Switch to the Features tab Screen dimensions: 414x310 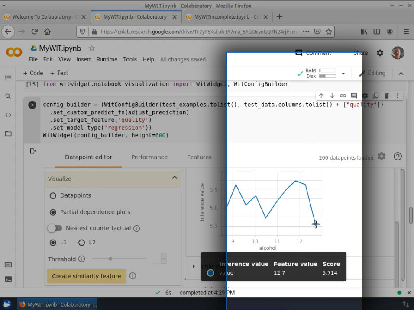tap(199, 157)
